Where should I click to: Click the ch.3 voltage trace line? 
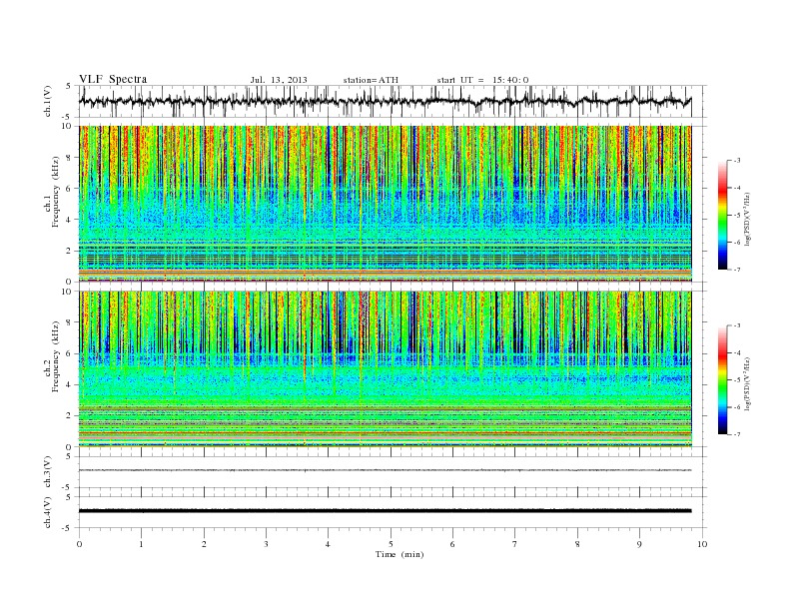pos(385,470)
